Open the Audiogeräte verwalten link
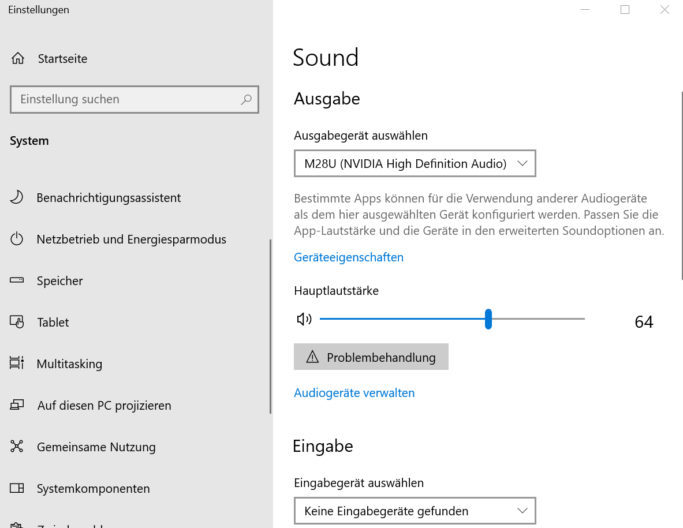The width and height of the screenshot is (683, 528). click(354, 393)
